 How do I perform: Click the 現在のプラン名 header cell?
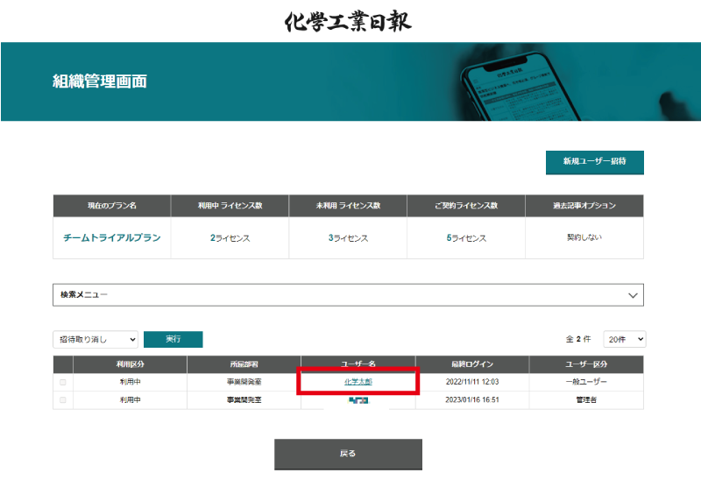coord(112,206)
